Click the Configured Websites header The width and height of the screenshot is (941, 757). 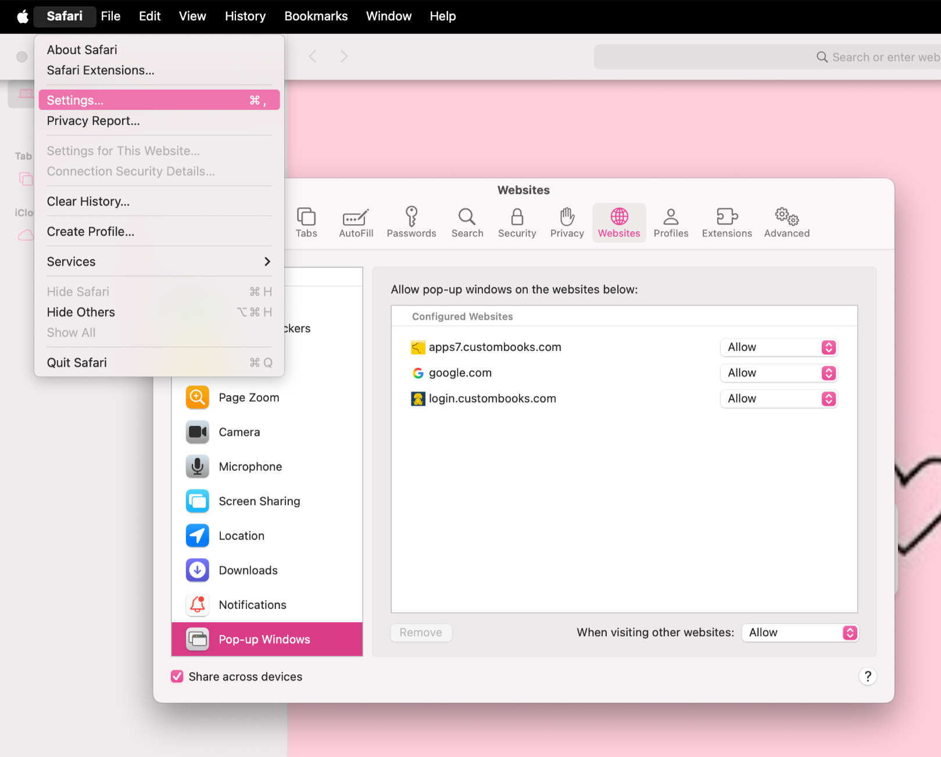[463, 317]
